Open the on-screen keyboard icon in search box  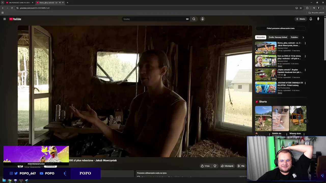[x=187, y=19]
